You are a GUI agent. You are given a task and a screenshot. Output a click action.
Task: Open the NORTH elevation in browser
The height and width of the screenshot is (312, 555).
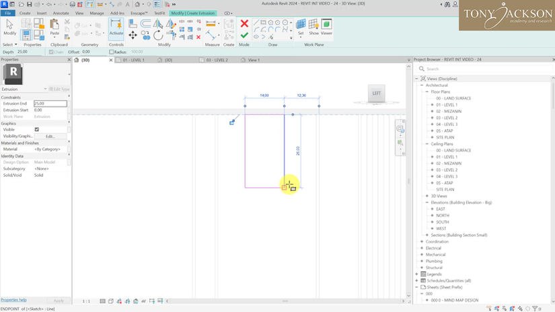point(443,215)
